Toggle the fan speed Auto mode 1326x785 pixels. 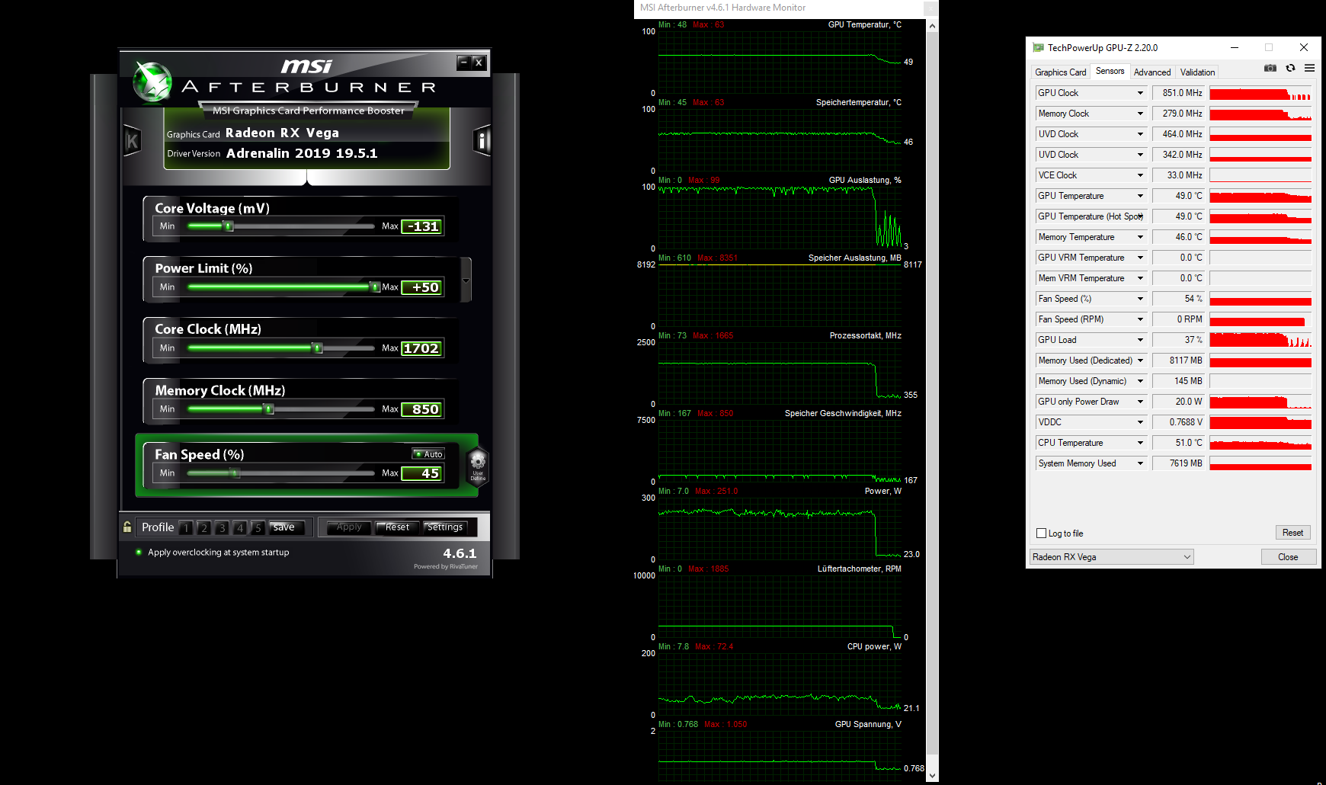tap(428, 454)
